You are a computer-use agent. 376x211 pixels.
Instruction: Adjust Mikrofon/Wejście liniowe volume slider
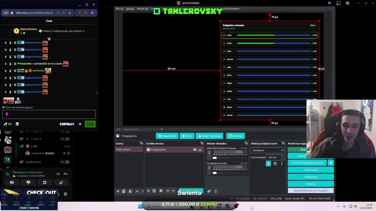(x=230, y=158)
